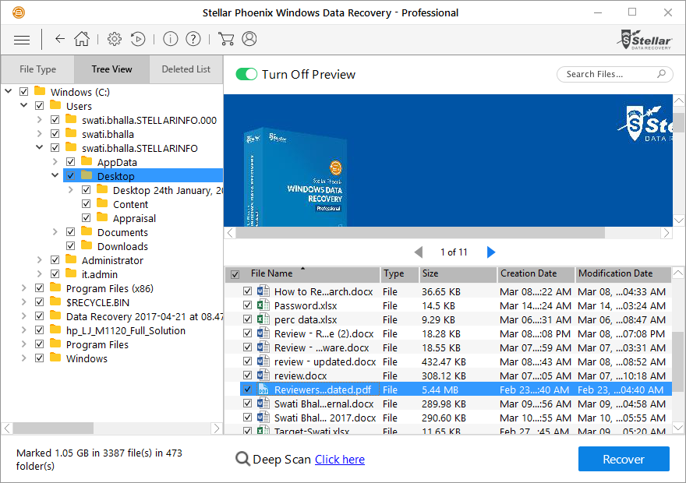This screenshot has height=483, width=686.
Task: Expand the $RECYCLE.BIN folder node
Action: pyautogui.click(x=24, y=302)
